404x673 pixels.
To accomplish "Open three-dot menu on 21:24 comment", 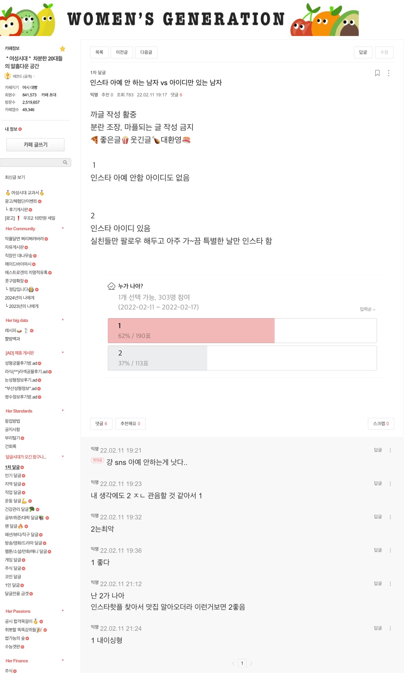I will pos(390,628).
